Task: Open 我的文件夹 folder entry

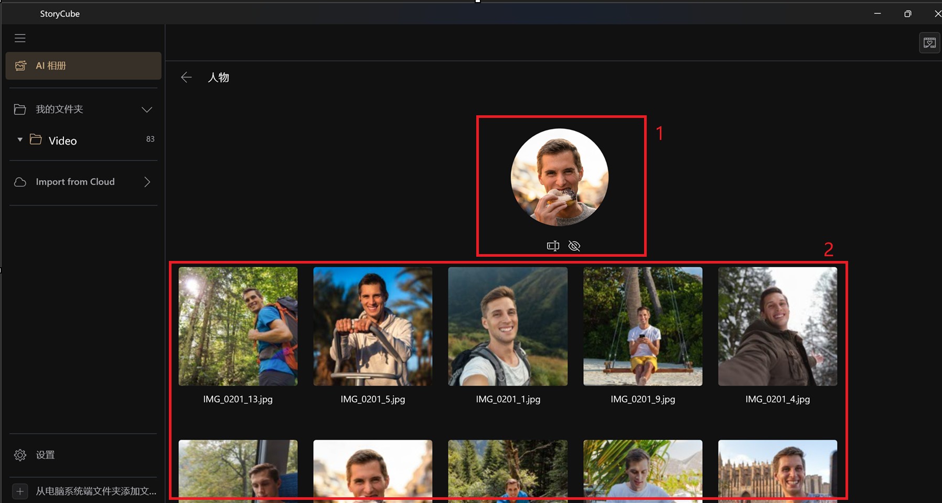Action: (x=83, y=109)
